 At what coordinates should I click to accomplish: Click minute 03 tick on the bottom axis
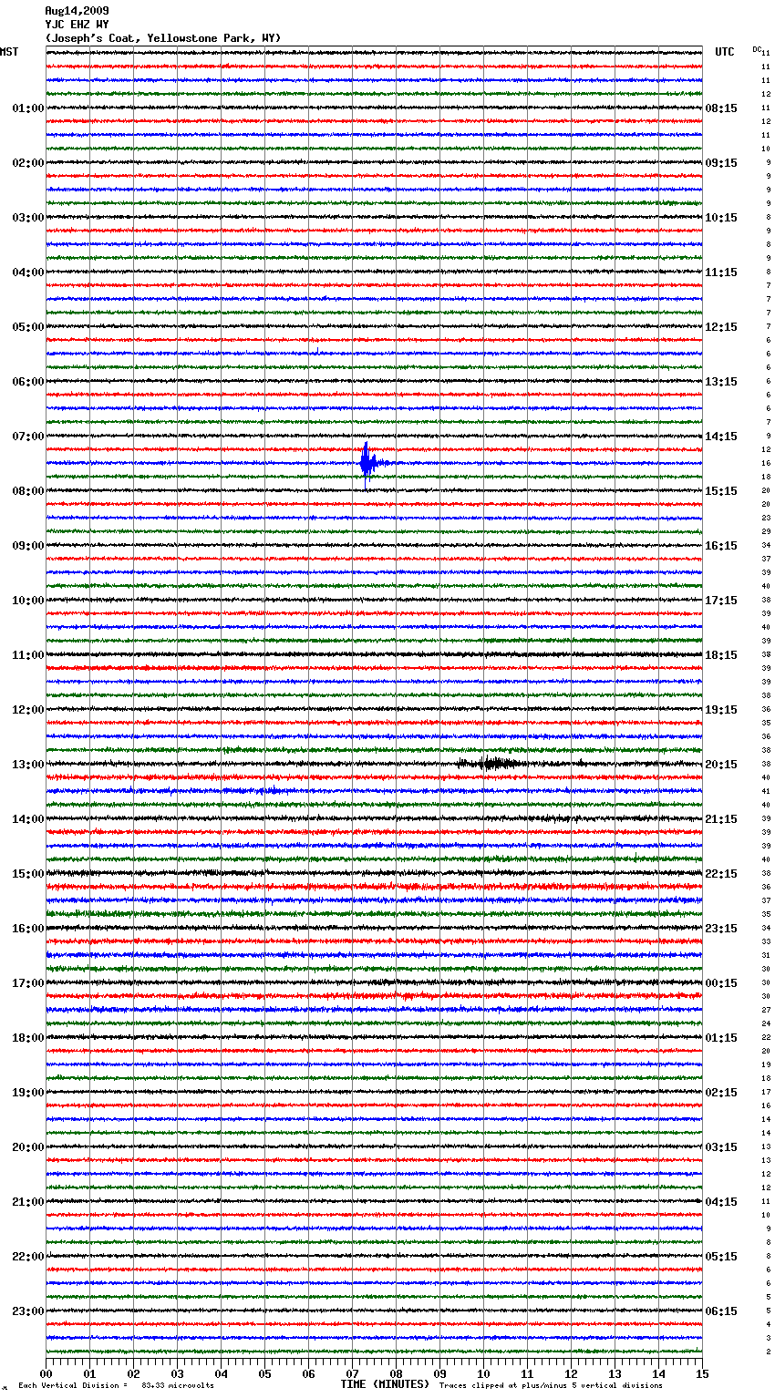177,1373
